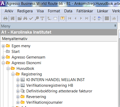The image size is (120, 107).
Task: Expand the Verifikationsjournaler node
Action: 18,102
